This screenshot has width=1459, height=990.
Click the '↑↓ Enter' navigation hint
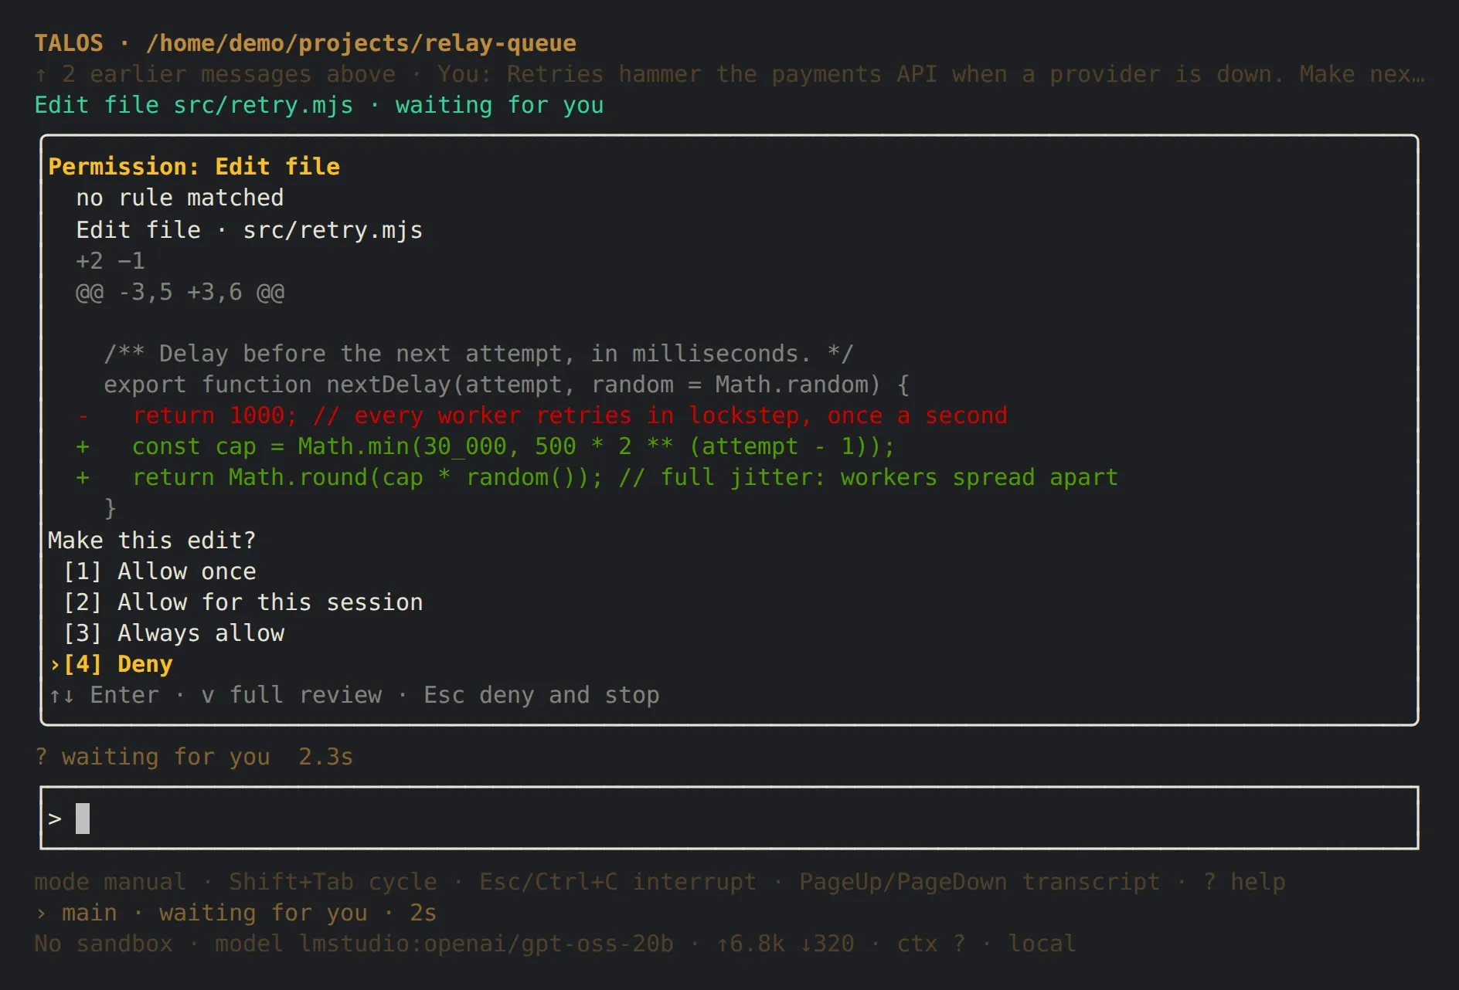[x=104, y=695]
